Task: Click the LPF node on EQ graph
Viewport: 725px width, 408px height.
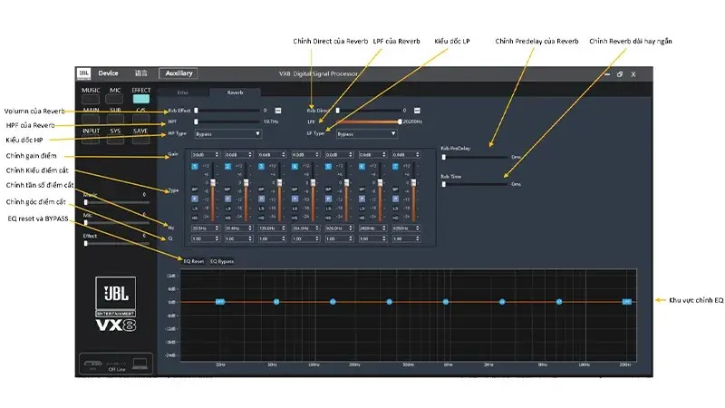Action: (626, 301)
